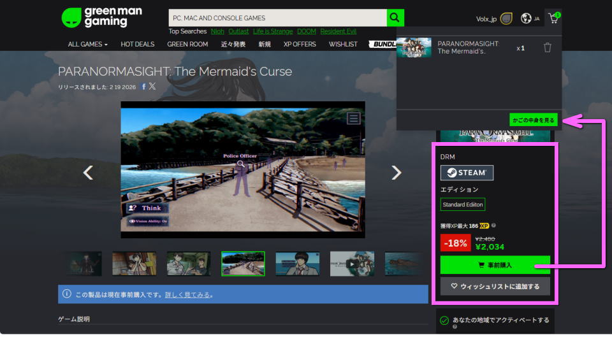
Task: Click the green search magnifier button
Action: tap(395, 18)
